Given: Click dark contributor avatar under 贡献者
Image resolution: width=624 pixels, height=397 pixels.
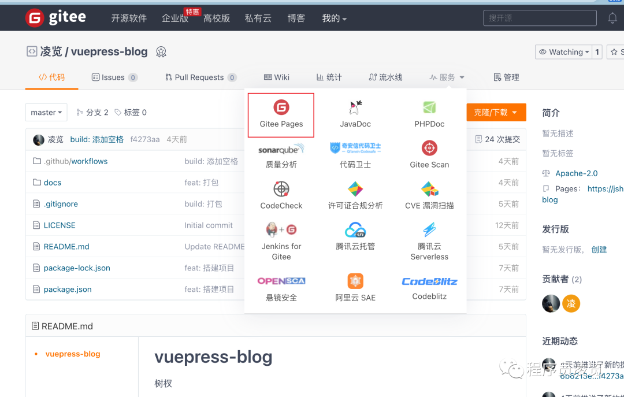Looking at the screenshot, I should tap(551, 304).
